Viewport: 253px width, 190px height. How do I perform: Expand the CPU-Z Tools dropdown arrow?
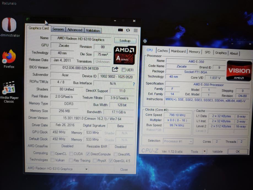click(205, 151)
